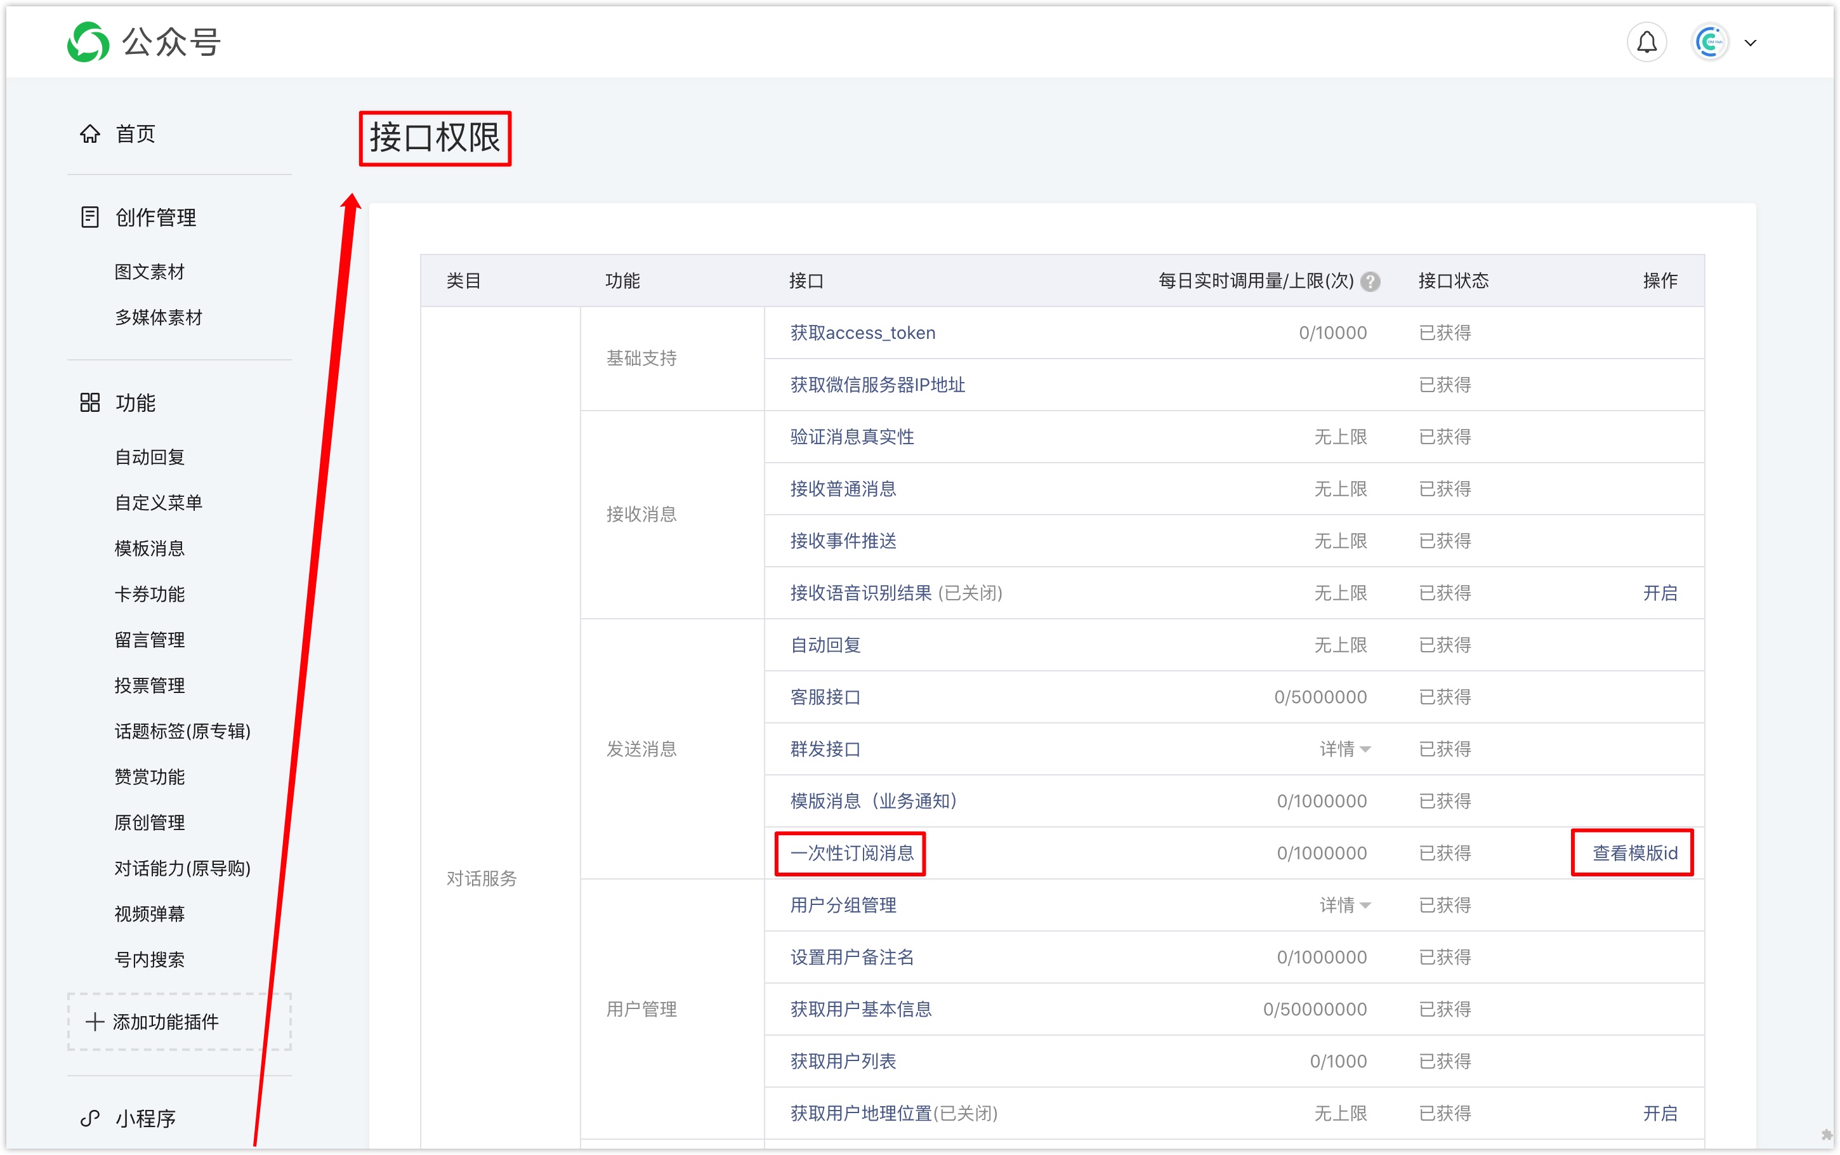Click 添加功能插件 button
This screenshot has width=1840, height=1155.
click(x=180, y=1022)
